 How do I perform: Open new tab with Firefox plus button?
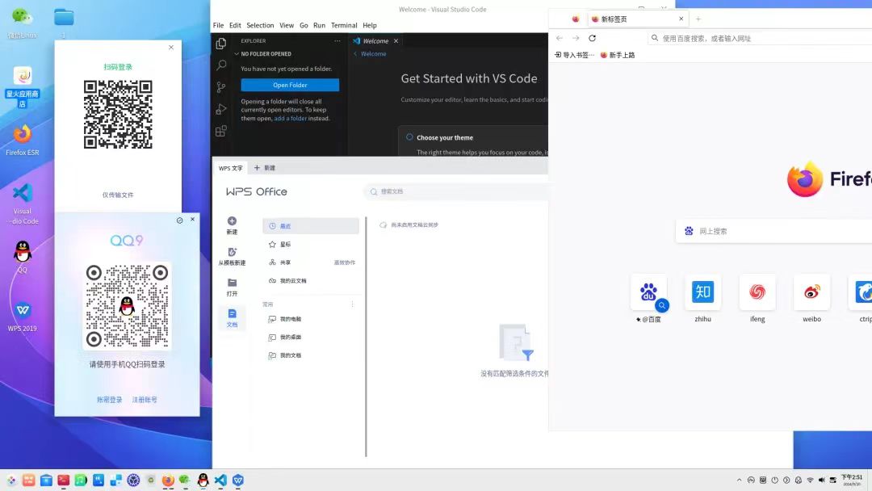(x=698, y=19)
